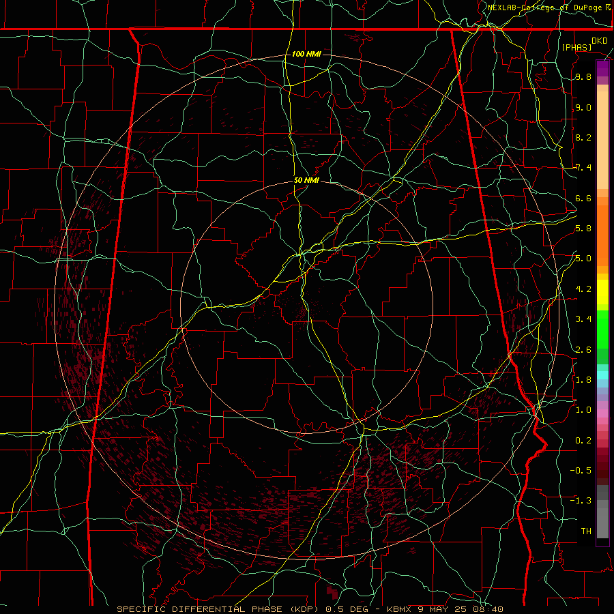Click the 1.8 scale value
Viewport: 614px width, 614px height.
(583, 380)
